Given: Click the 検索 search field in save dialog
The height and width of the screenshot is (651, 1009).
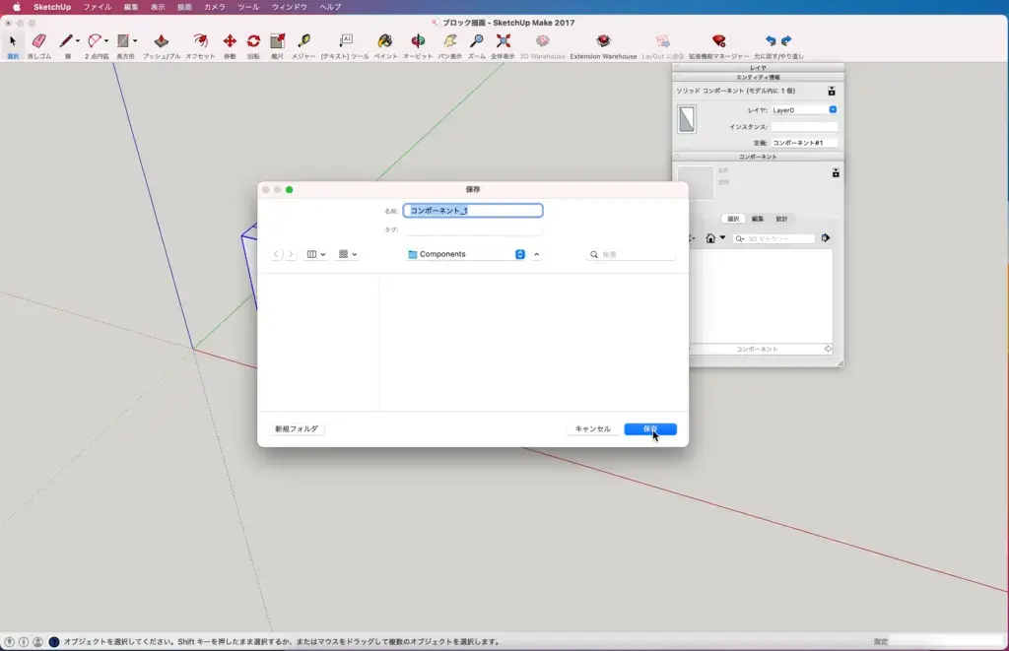Looking at the screenshot, I should coord(632,254).
